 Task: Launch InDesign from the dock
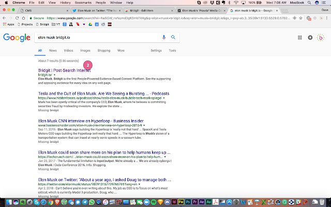(174, 202)
